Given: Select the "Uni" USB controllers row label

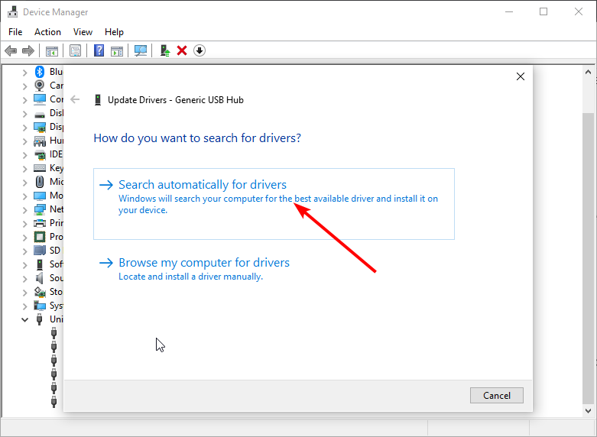Looking at the screenshot, I should pos(57,319).
